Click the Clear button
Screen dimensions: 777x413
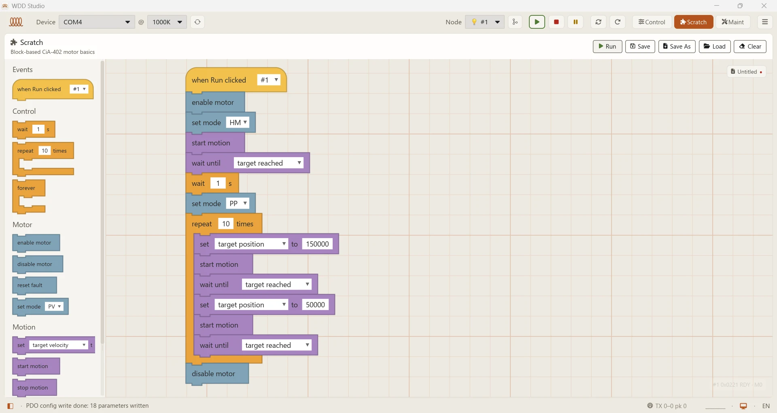750,47
